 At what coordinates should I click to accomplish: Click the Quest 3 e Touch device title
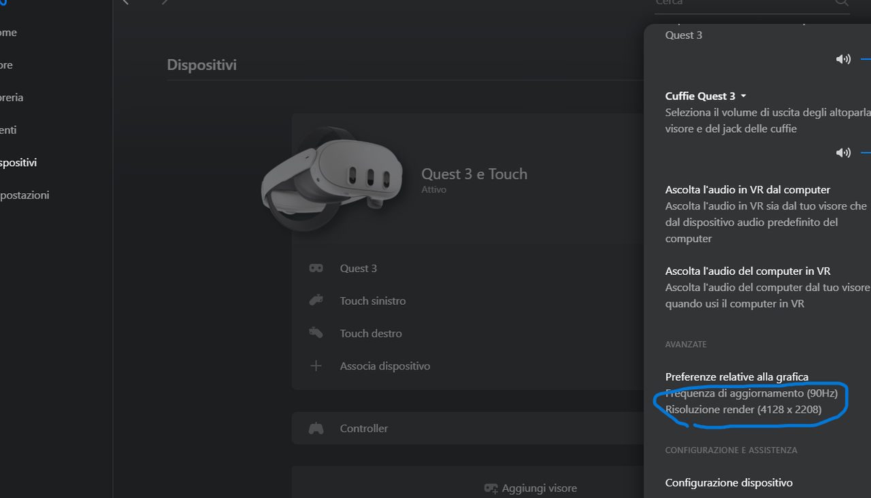pos(474,174)
